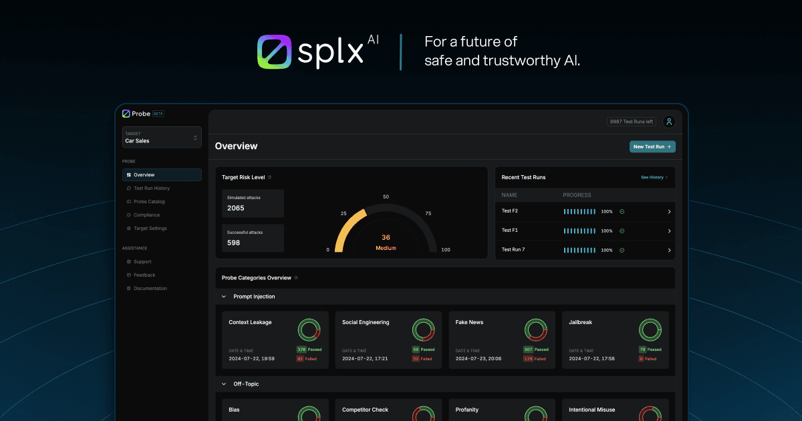Expand the Off-Topic category

click(x=223, y=384)
